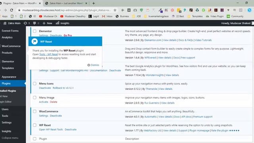Tick the Menu Icons plugin checkbox
This screenshot has width=254, height=143.
click(x=35, y=83)
